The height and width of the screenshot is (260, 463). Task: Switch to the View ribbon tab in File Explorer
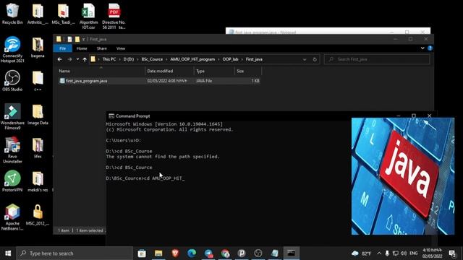coord(121,48)
